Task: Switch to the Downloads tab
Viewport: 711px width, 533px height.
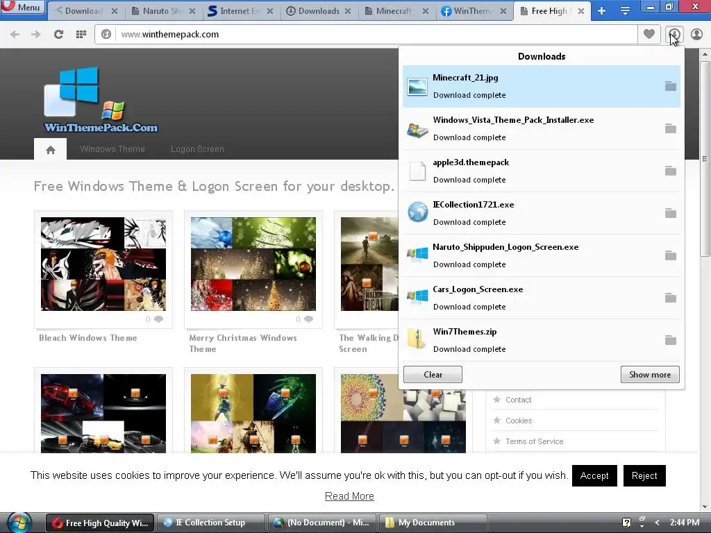Action: pyautogui.click(x=313, y=11)
